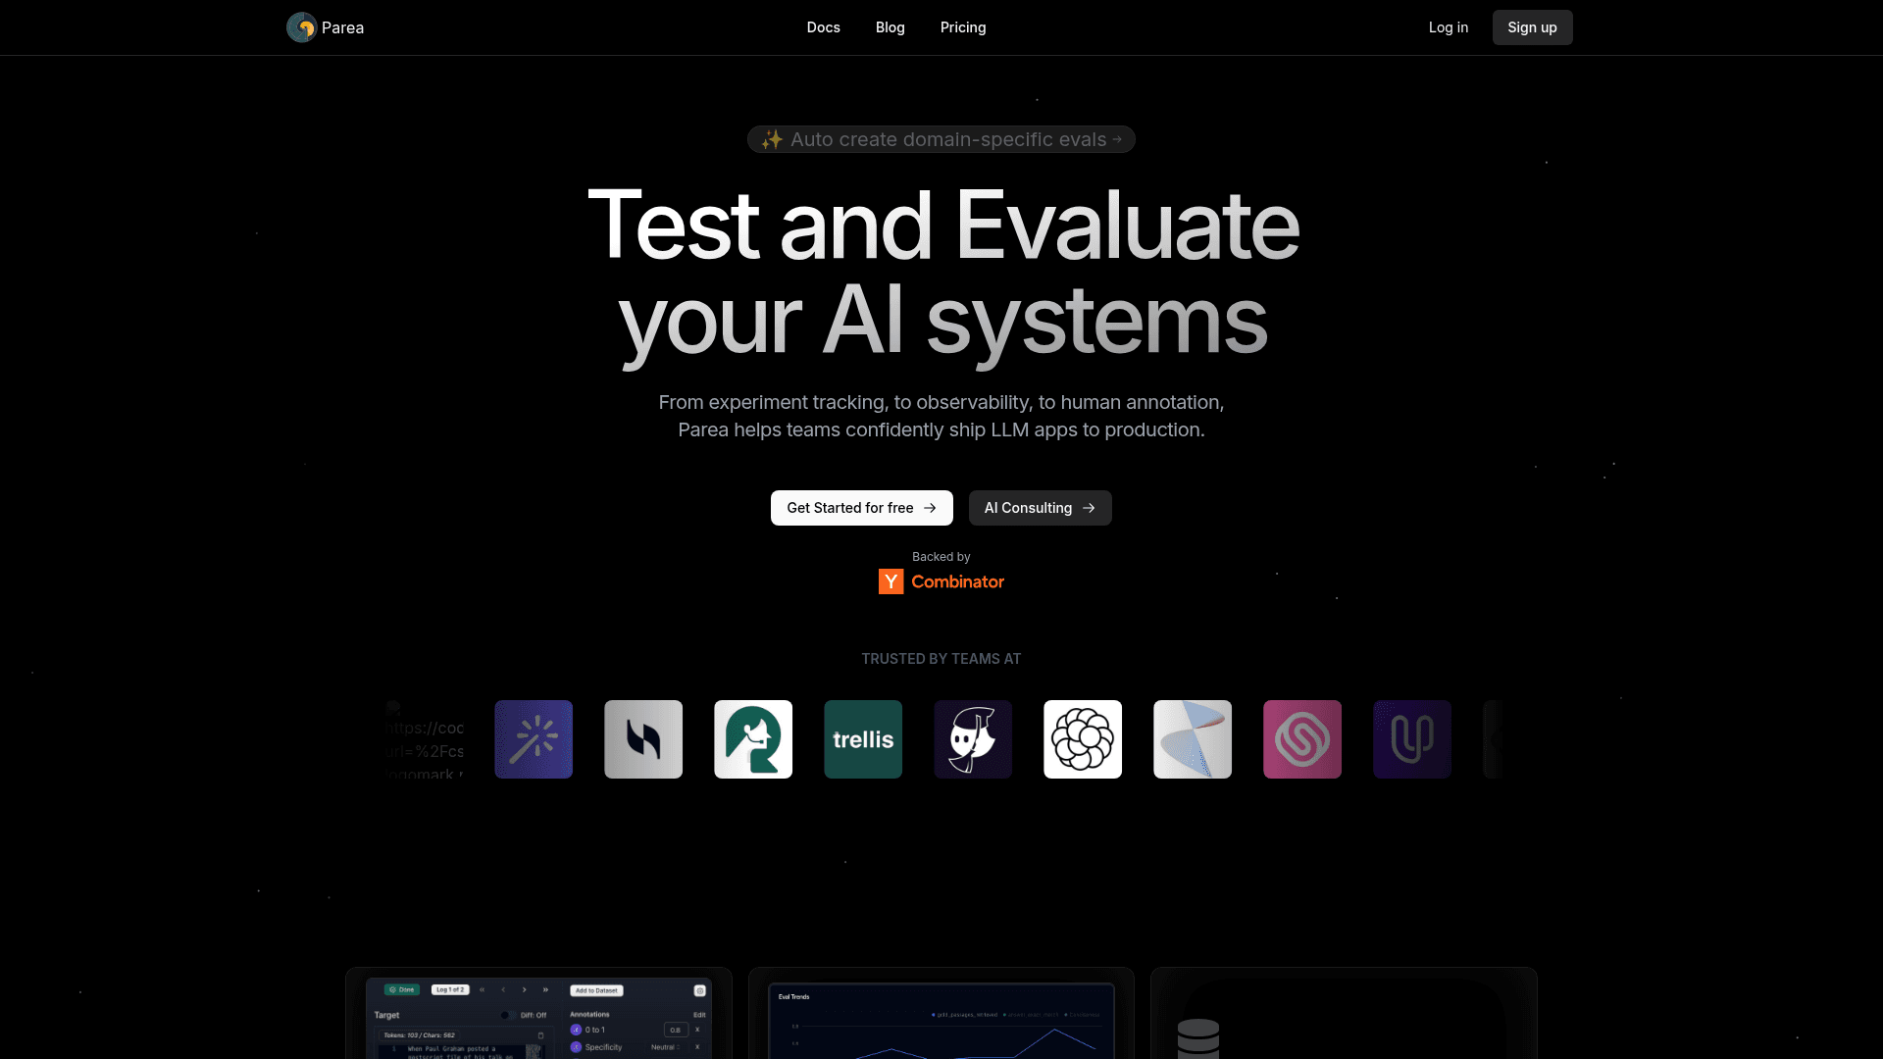1883x1059 pixels.
Task: Click the Get Started for free button
Action: click(x=861, y=508)
